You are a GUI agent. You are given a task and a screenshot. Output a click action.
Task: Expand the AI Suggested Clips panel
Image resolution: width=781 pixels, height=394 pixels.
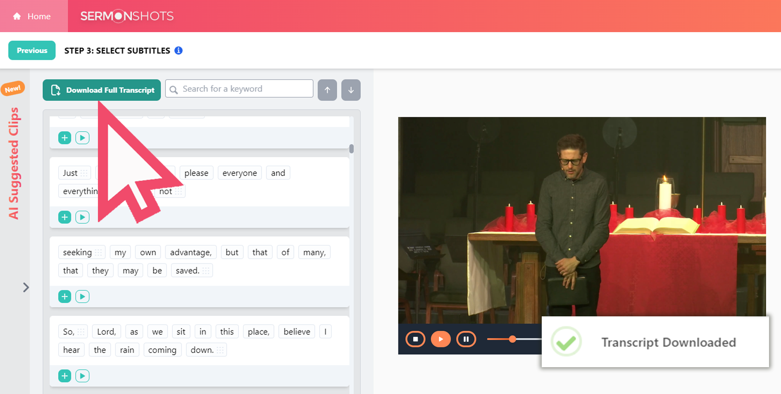click(x=26, y=287)
